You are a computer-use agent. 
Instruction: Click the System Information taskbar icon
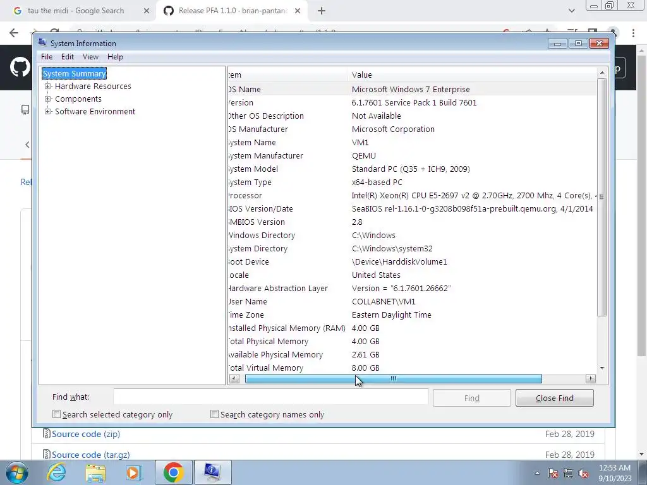click(x=212, y=472)
